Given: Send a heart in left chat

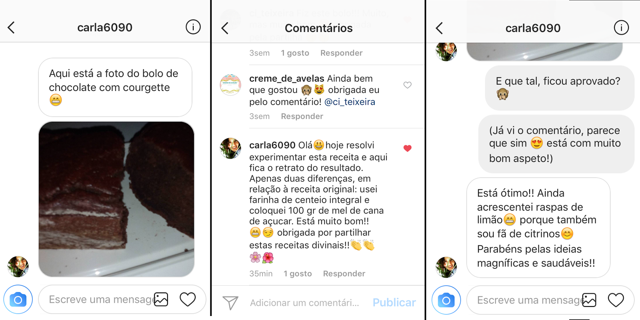Looking at the screenshot, I should [188, 299].
